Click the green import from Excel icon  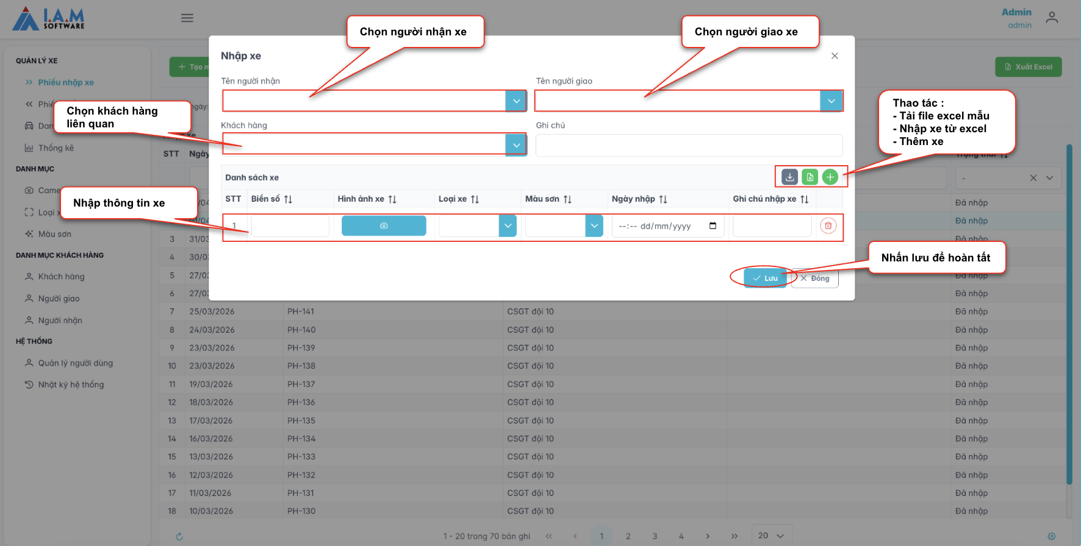click(x=810, y=177)
